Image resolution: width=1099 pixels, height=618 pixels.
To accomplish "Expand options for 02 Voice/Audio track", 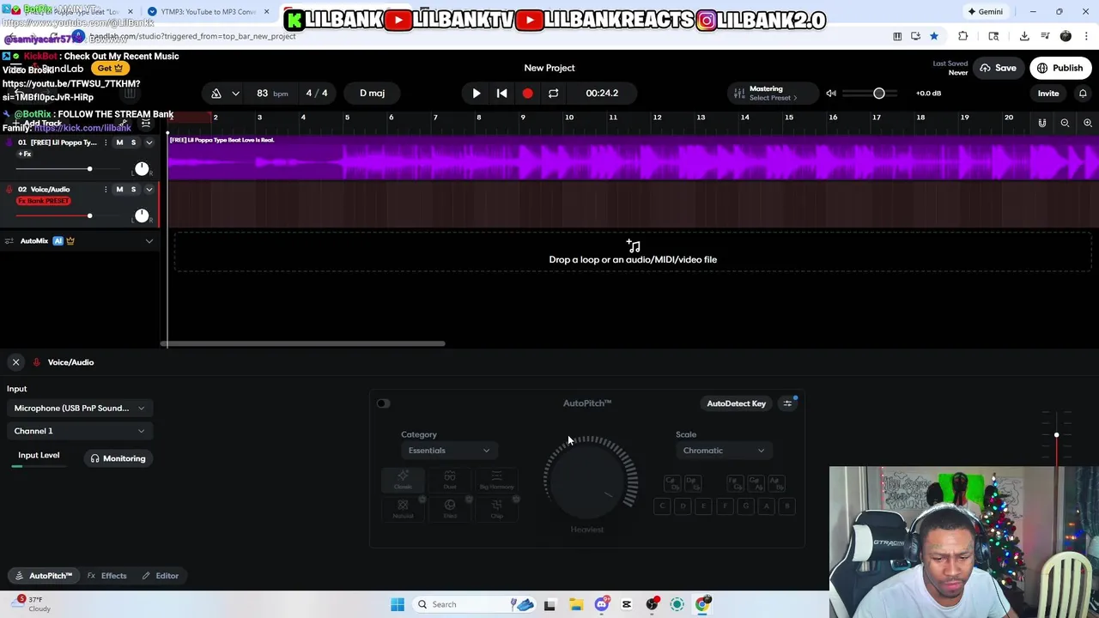I will point(149,189).
